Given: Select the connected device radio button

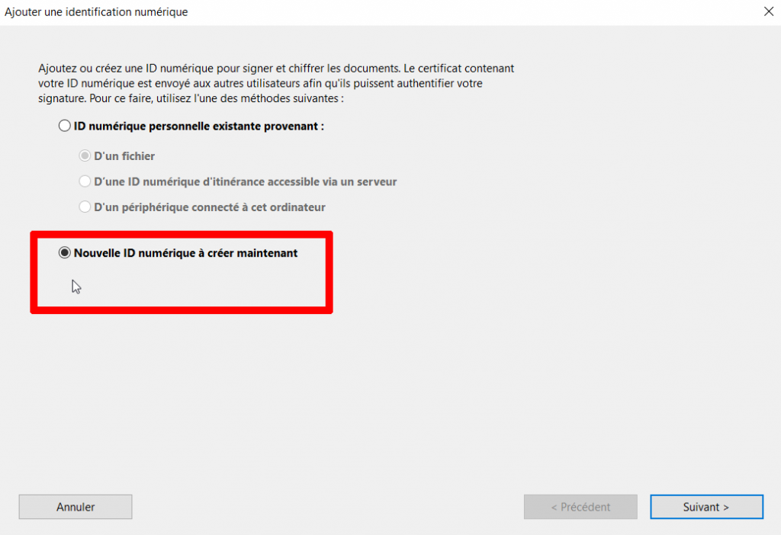Looking at the screenshot, I should (x=85, y=207).
